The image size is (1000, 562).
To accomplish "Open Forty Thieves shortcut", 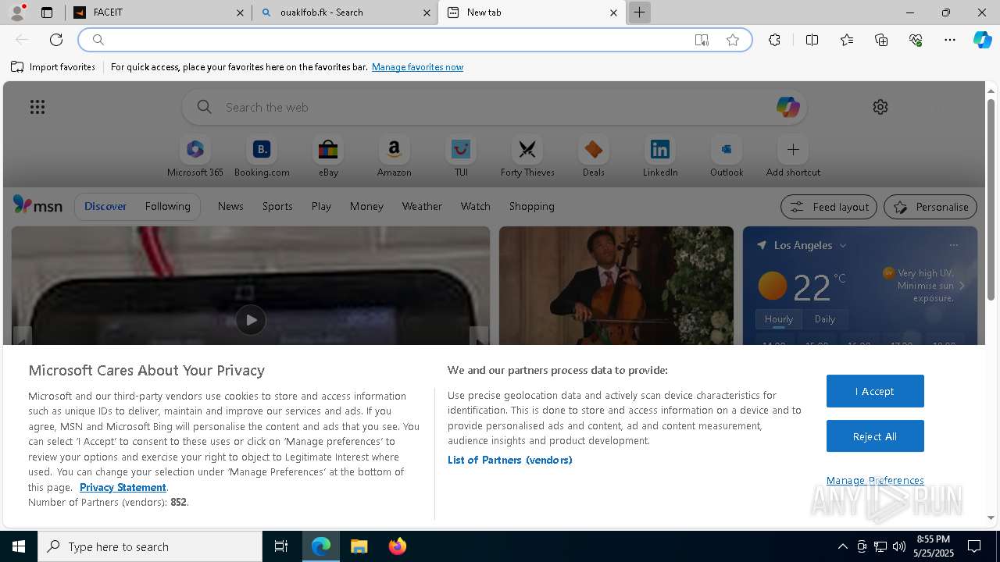I will click(x=527, y=157).
